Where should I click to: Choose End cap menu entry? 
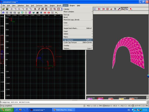point(78,15)
